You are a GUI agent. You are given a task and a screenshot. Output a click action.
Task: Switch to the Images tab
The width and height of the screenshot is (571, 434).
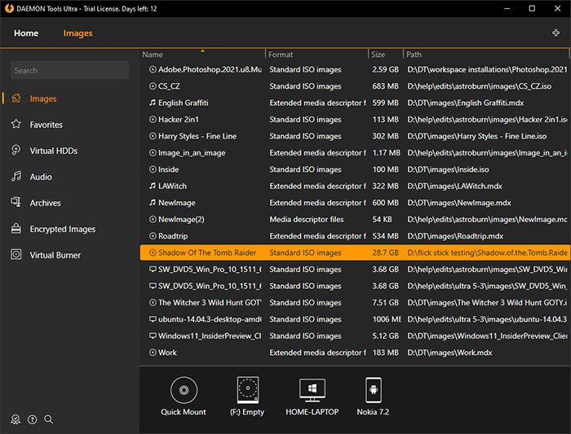(x=77, y=33)
